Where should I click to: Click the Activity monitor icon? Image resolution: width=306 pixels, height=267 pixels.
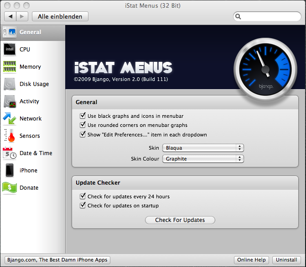(x=10, y=101)
